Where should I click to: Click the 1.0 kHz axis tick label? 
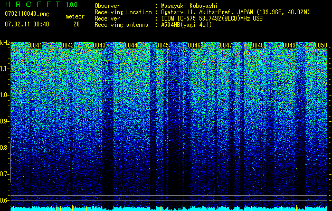[x=4, y=95]
